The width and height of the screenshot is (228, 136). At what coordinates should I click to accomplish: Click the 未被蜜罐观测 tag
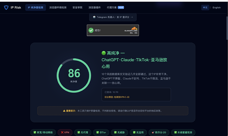tap(183, 132)
